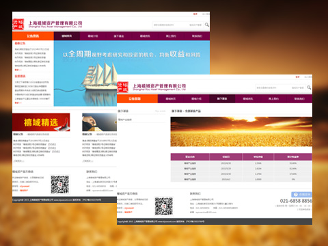
Task: Click the blue online consultation button on the fund page
Action: (301, 195)
